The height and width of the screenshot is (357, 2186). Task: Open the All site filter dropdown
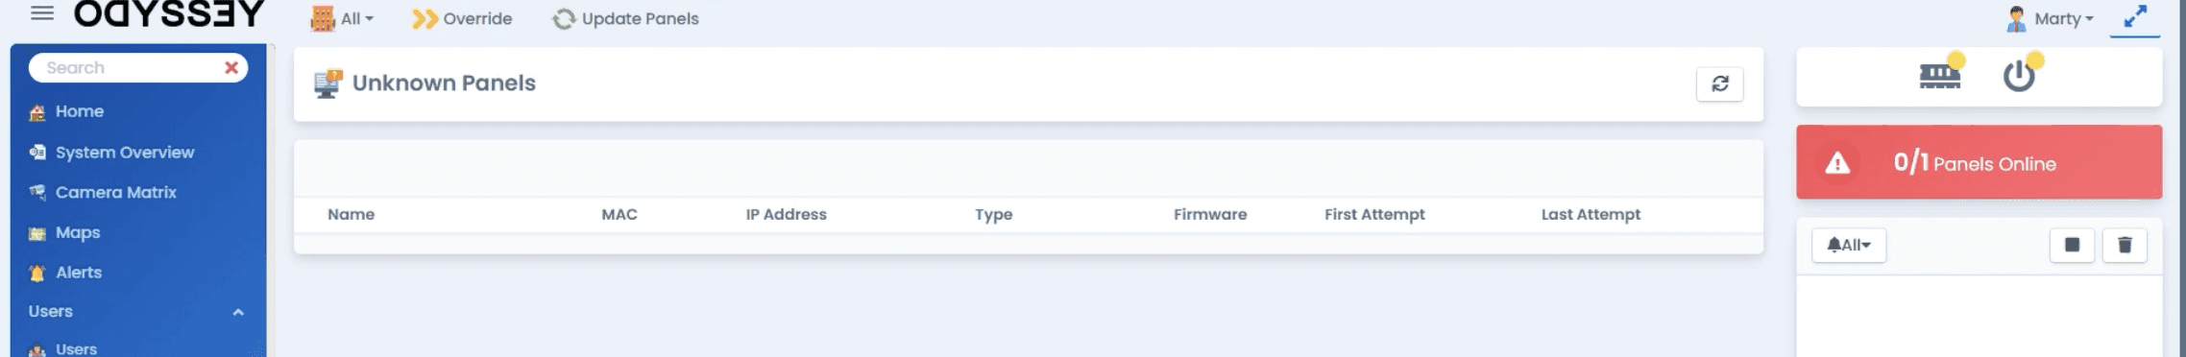342,18
